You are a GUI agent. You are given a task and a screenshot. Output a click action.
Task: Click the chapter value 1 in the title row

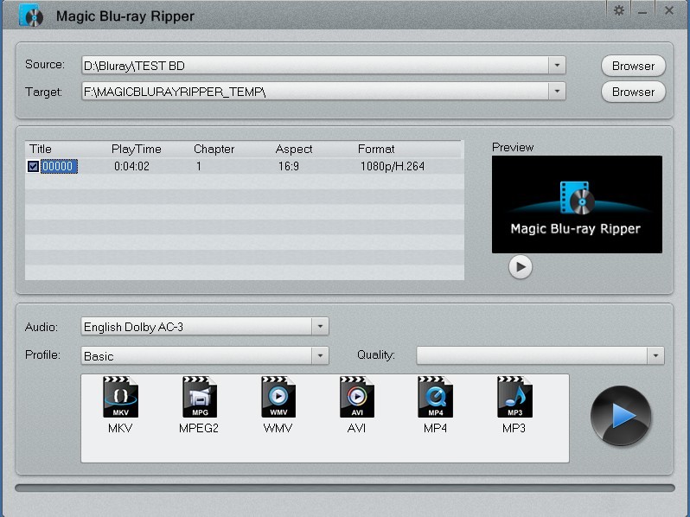pos(199,166)
